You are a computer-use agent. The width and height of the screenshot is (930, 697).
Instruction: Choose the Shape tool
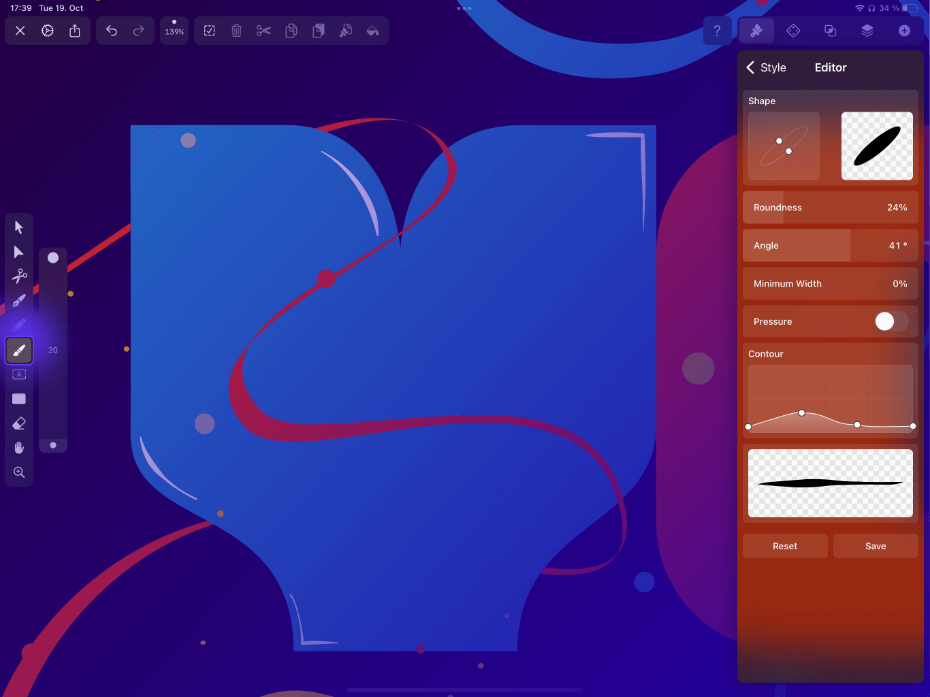pos(19,398)
